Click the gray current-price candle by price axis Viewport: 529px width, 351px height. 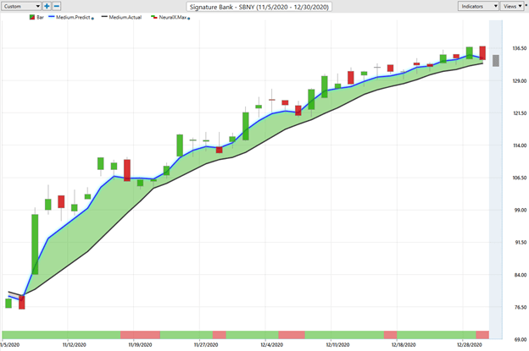[x=496, y=61]
